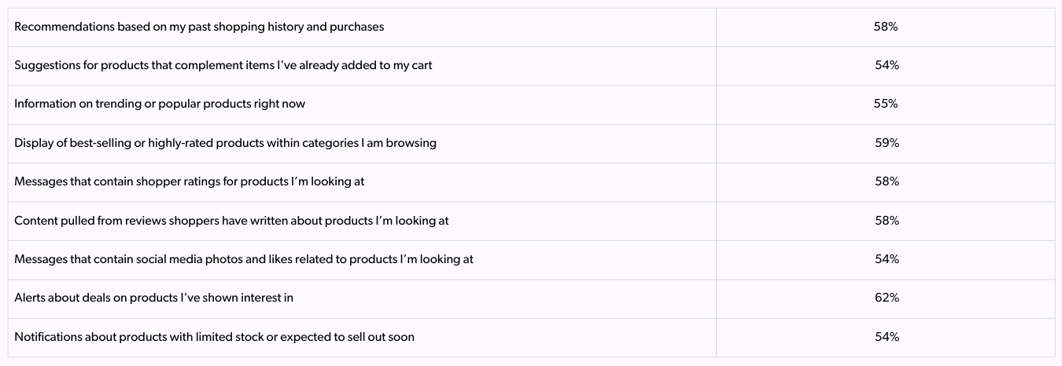Select the 54% value for limited stock notifications
The width and height of the screenshot is (1062, 366).
click(x=886, y=337)
